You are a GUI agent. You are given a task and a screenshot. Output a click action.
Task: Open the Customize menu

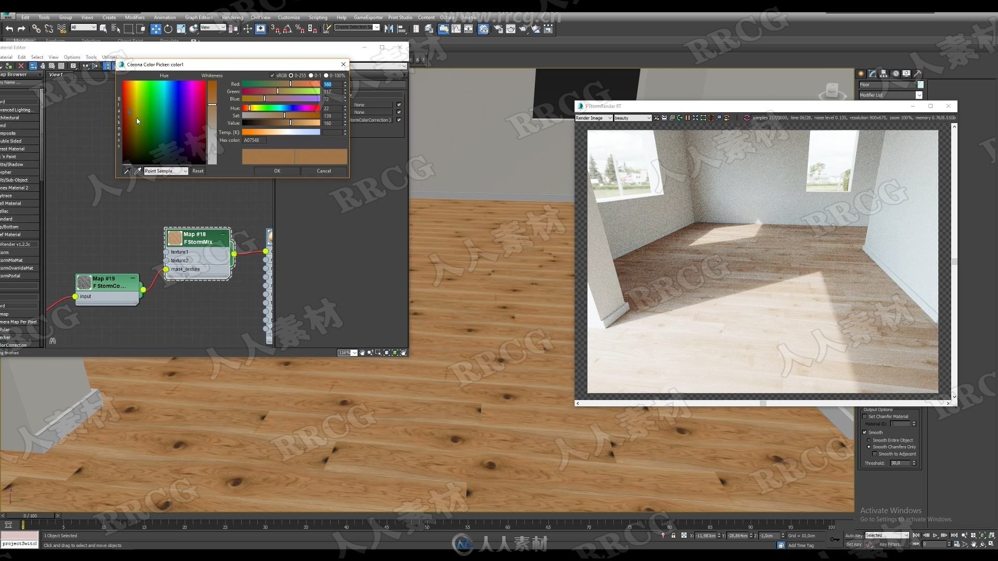pyautogui.click(x=288, y=17)
